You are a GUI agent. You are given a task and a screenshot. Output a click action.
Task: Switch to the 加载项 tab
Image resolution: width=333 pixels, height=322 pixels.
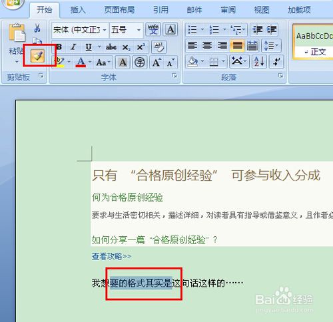[300, 10]
